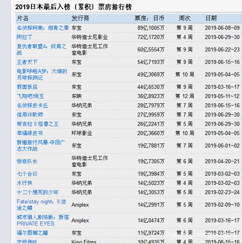Select box office value 60亿5554万

151,49
